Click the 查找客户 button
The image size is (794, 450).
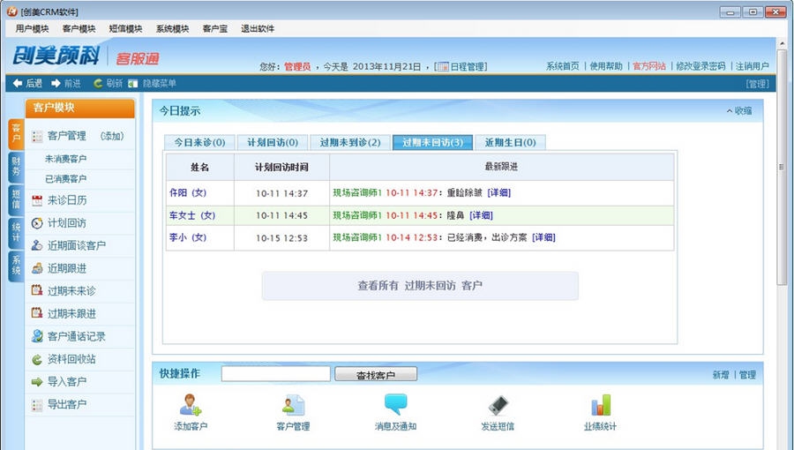pos(376,375)
